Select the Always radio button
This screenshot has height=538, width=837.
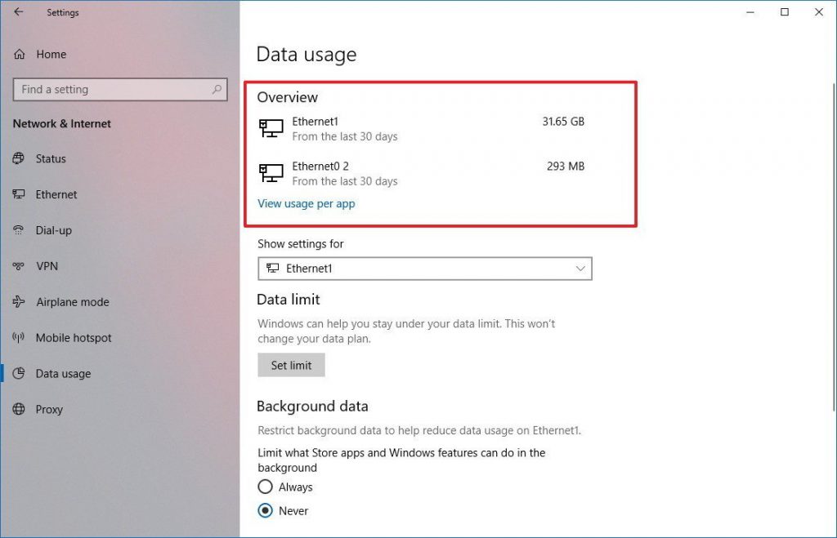pyautogui.click(x=265, y=487)
